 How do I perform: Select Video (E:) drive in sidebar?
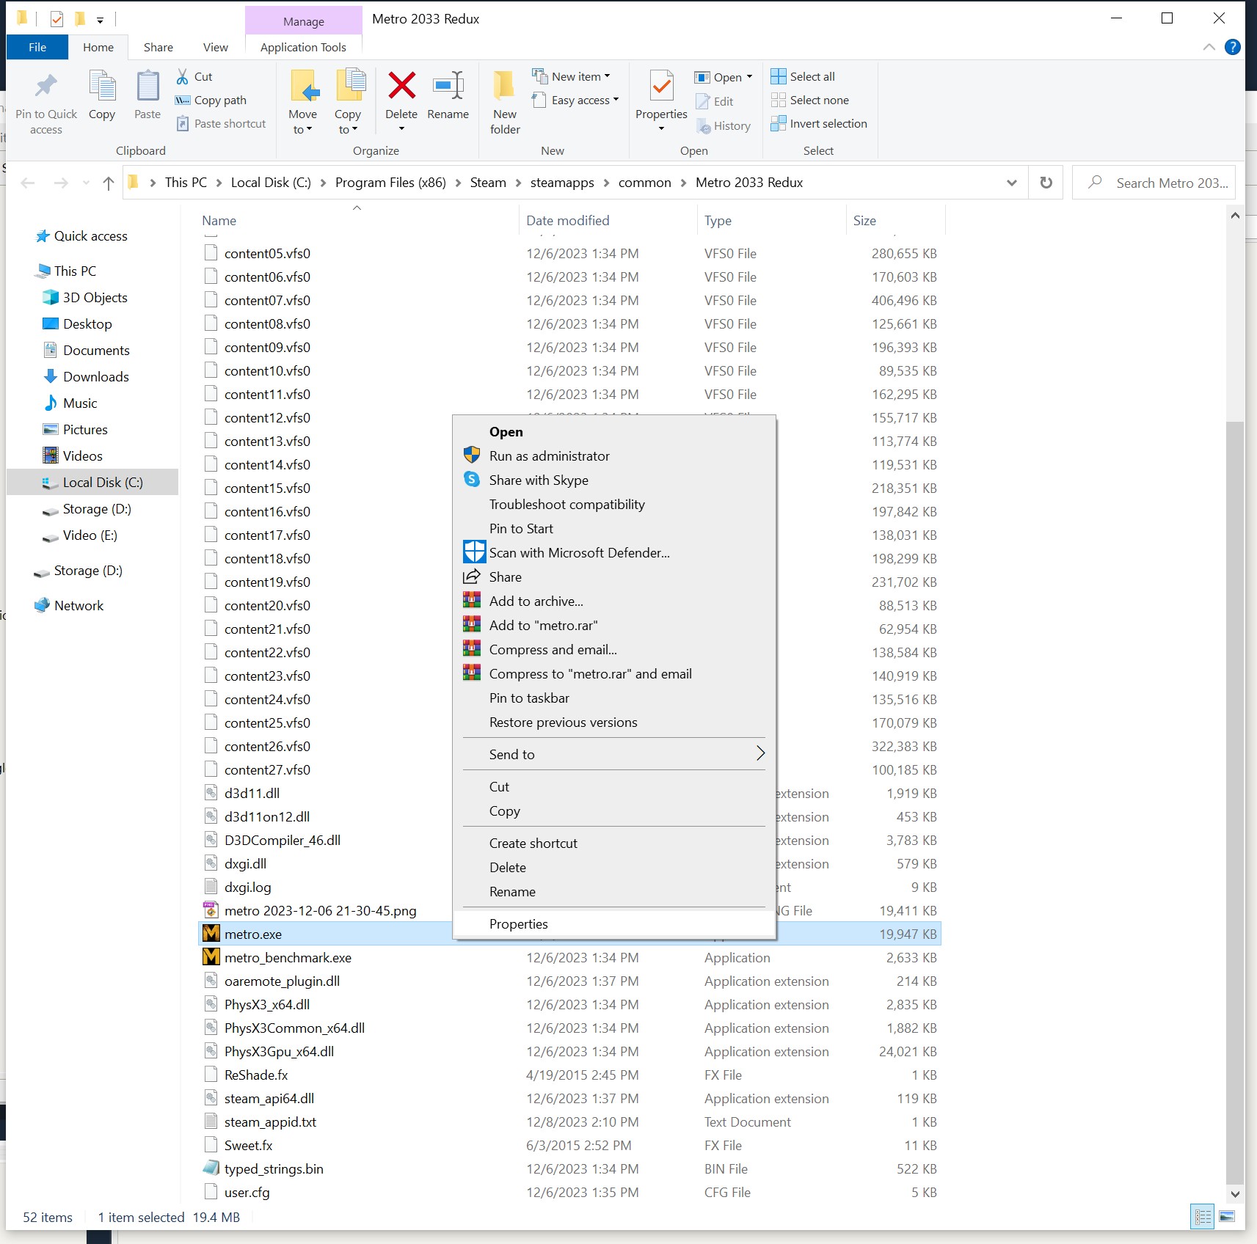pos(80,535)
